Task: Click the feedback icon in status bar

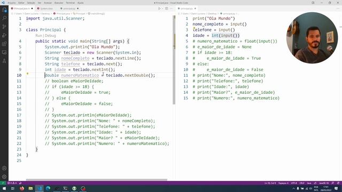Action: (x=333, y=183)
